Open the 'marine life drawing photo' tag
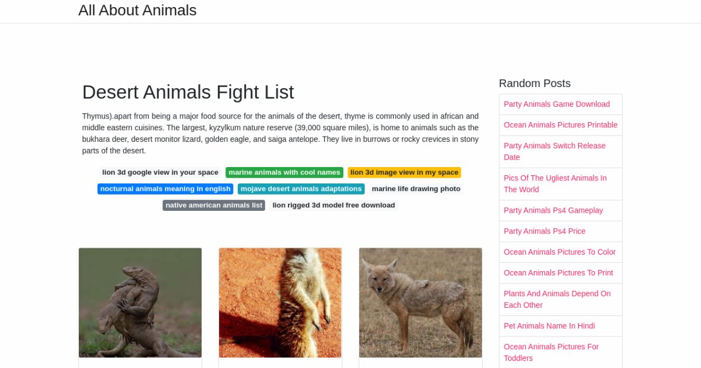Screen dimensions: 701x368 pos(416,189)
